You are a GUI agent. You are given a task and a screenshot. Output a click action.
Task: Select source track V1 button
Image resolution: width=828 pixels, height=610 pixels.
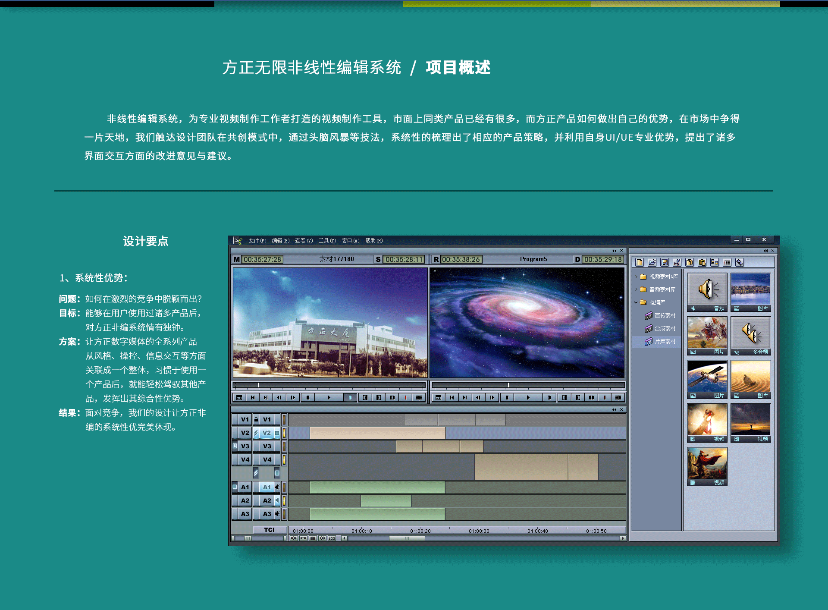245,419
